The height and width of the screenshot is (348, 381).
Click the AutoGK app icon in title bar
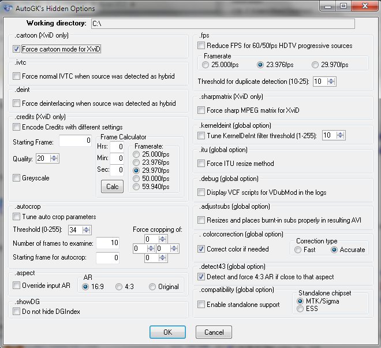coord(8,8)
